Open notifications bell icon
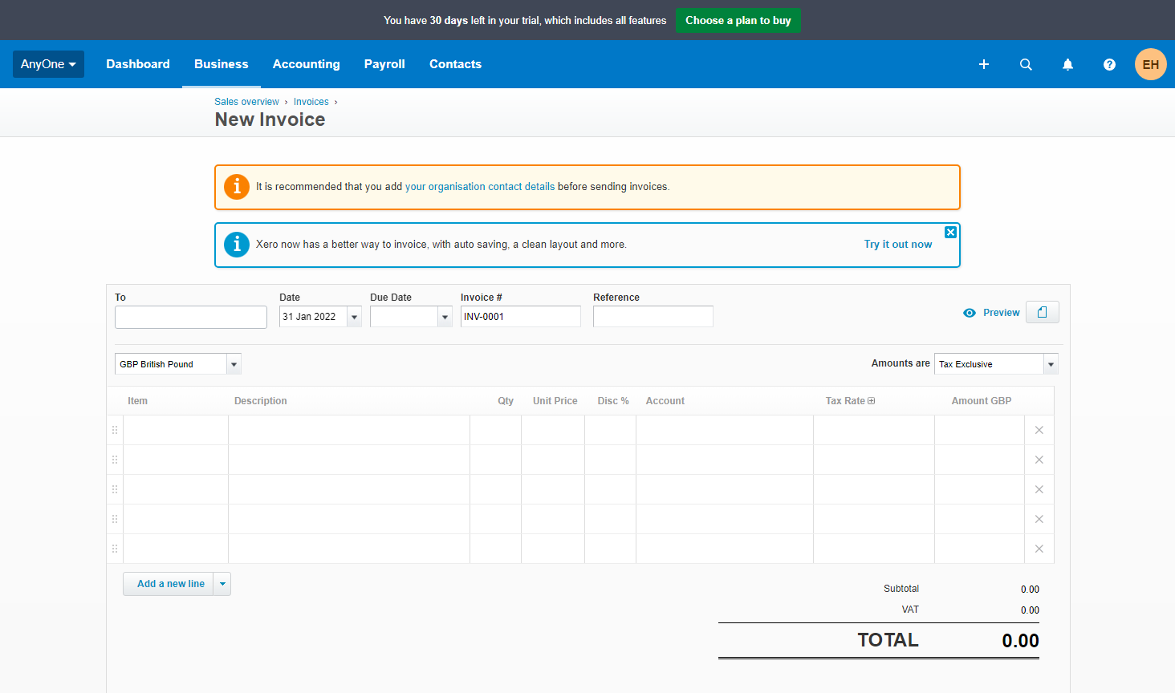 [x=1067, y=64]
